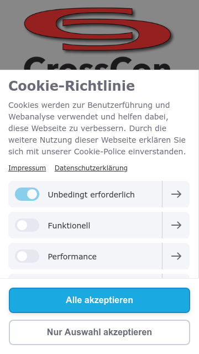Enable the Funktionell cookies switch

(27, 225)
